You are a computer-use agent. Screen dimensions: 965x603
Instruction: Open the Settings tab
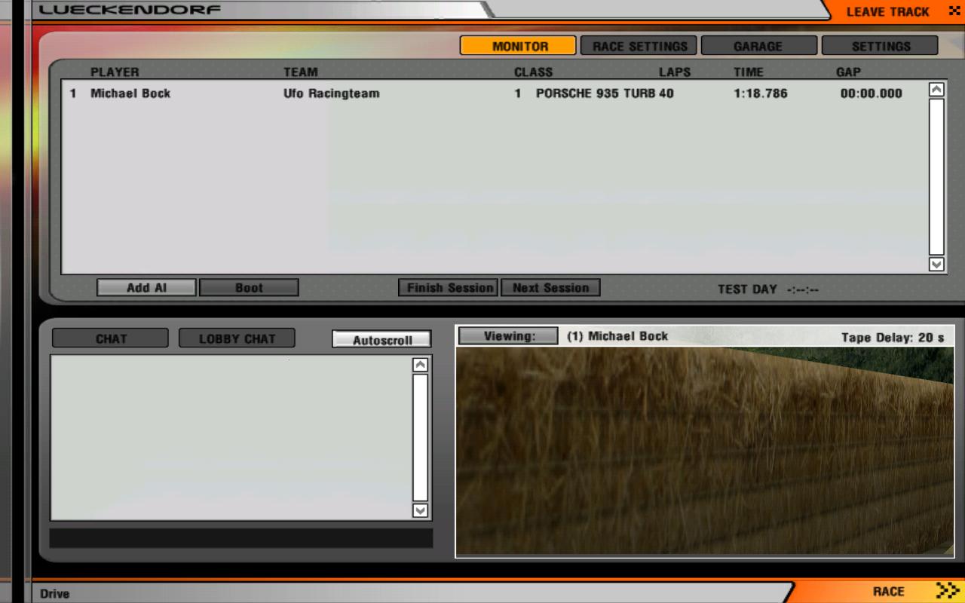coord(880,46)
